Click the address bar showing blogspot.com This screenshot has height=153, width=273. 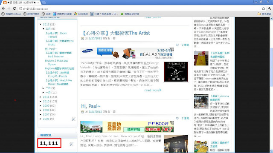(x=139, y=8)
